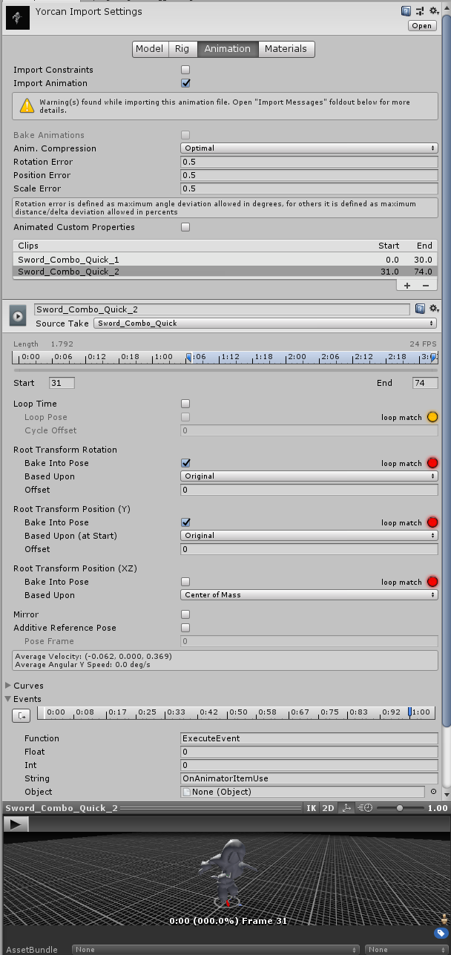Click the Add Event icon button

(22, 715)
